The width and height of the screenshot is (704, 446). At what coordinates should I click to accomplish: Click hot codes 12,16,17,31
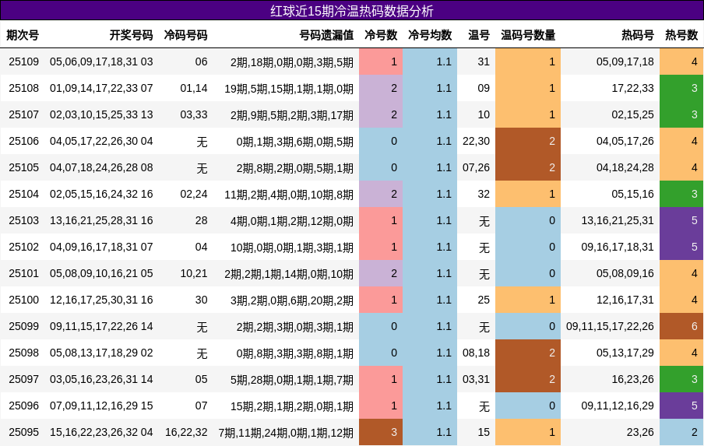point(625,300)
